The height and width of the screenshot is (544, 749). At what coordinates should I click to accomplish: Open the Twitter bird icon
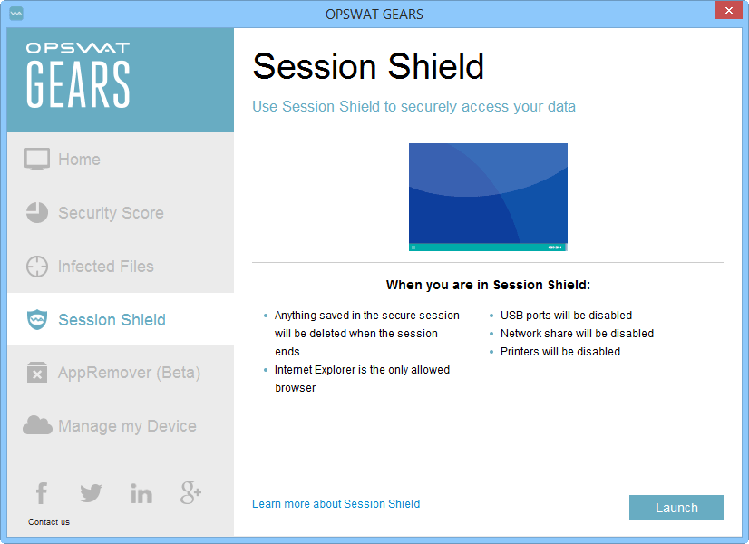click(91, 493)
